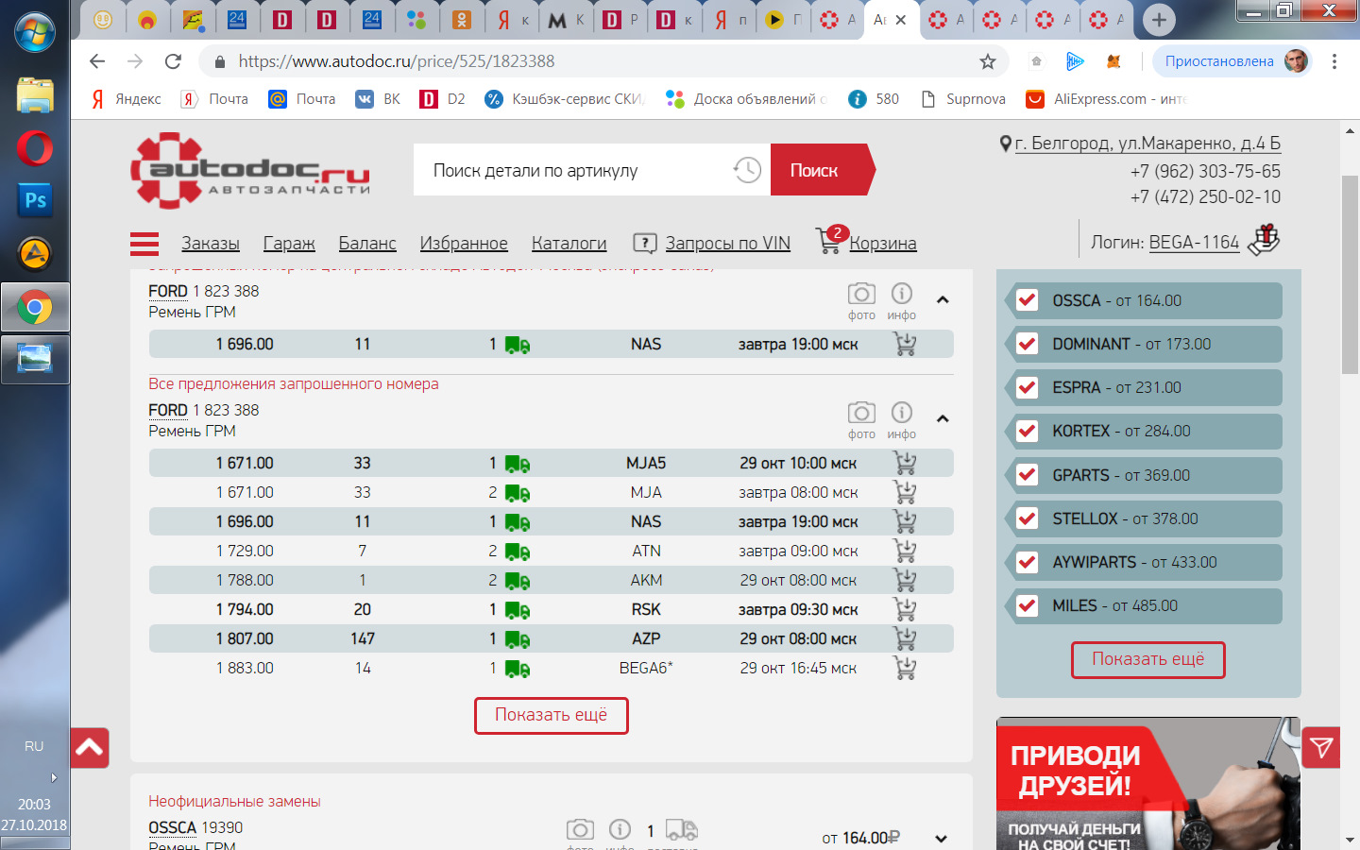Click the Chrome address bar URL

[397, 61]
